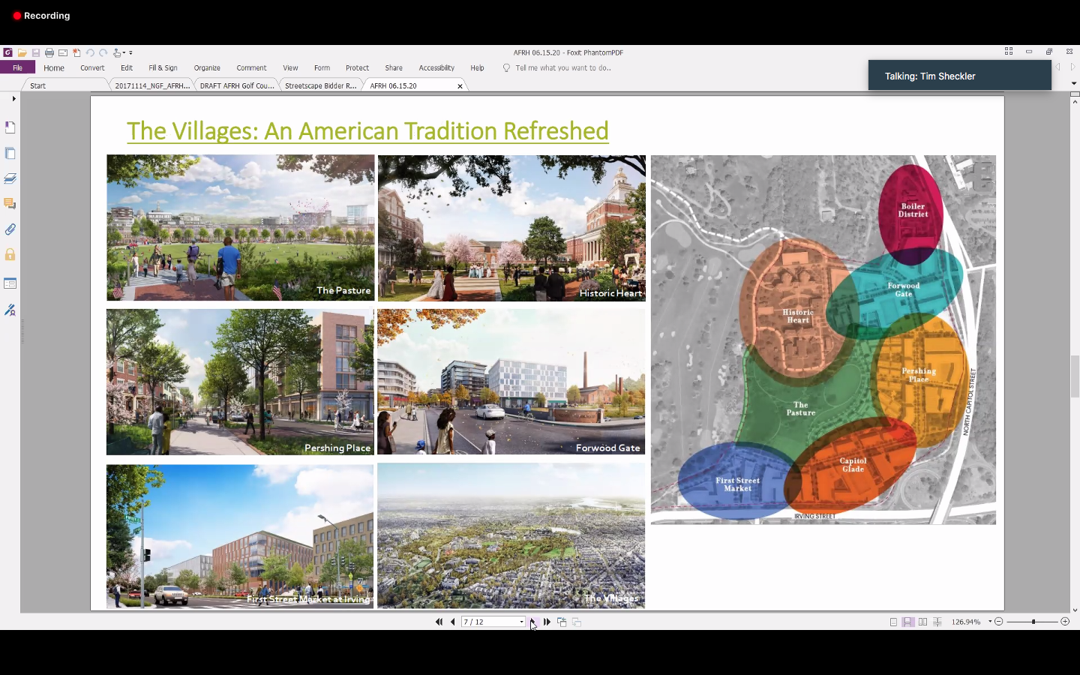This screenshot has width=1080, height=675.
Task: Jump to the first page
Action: click(439, 622)
